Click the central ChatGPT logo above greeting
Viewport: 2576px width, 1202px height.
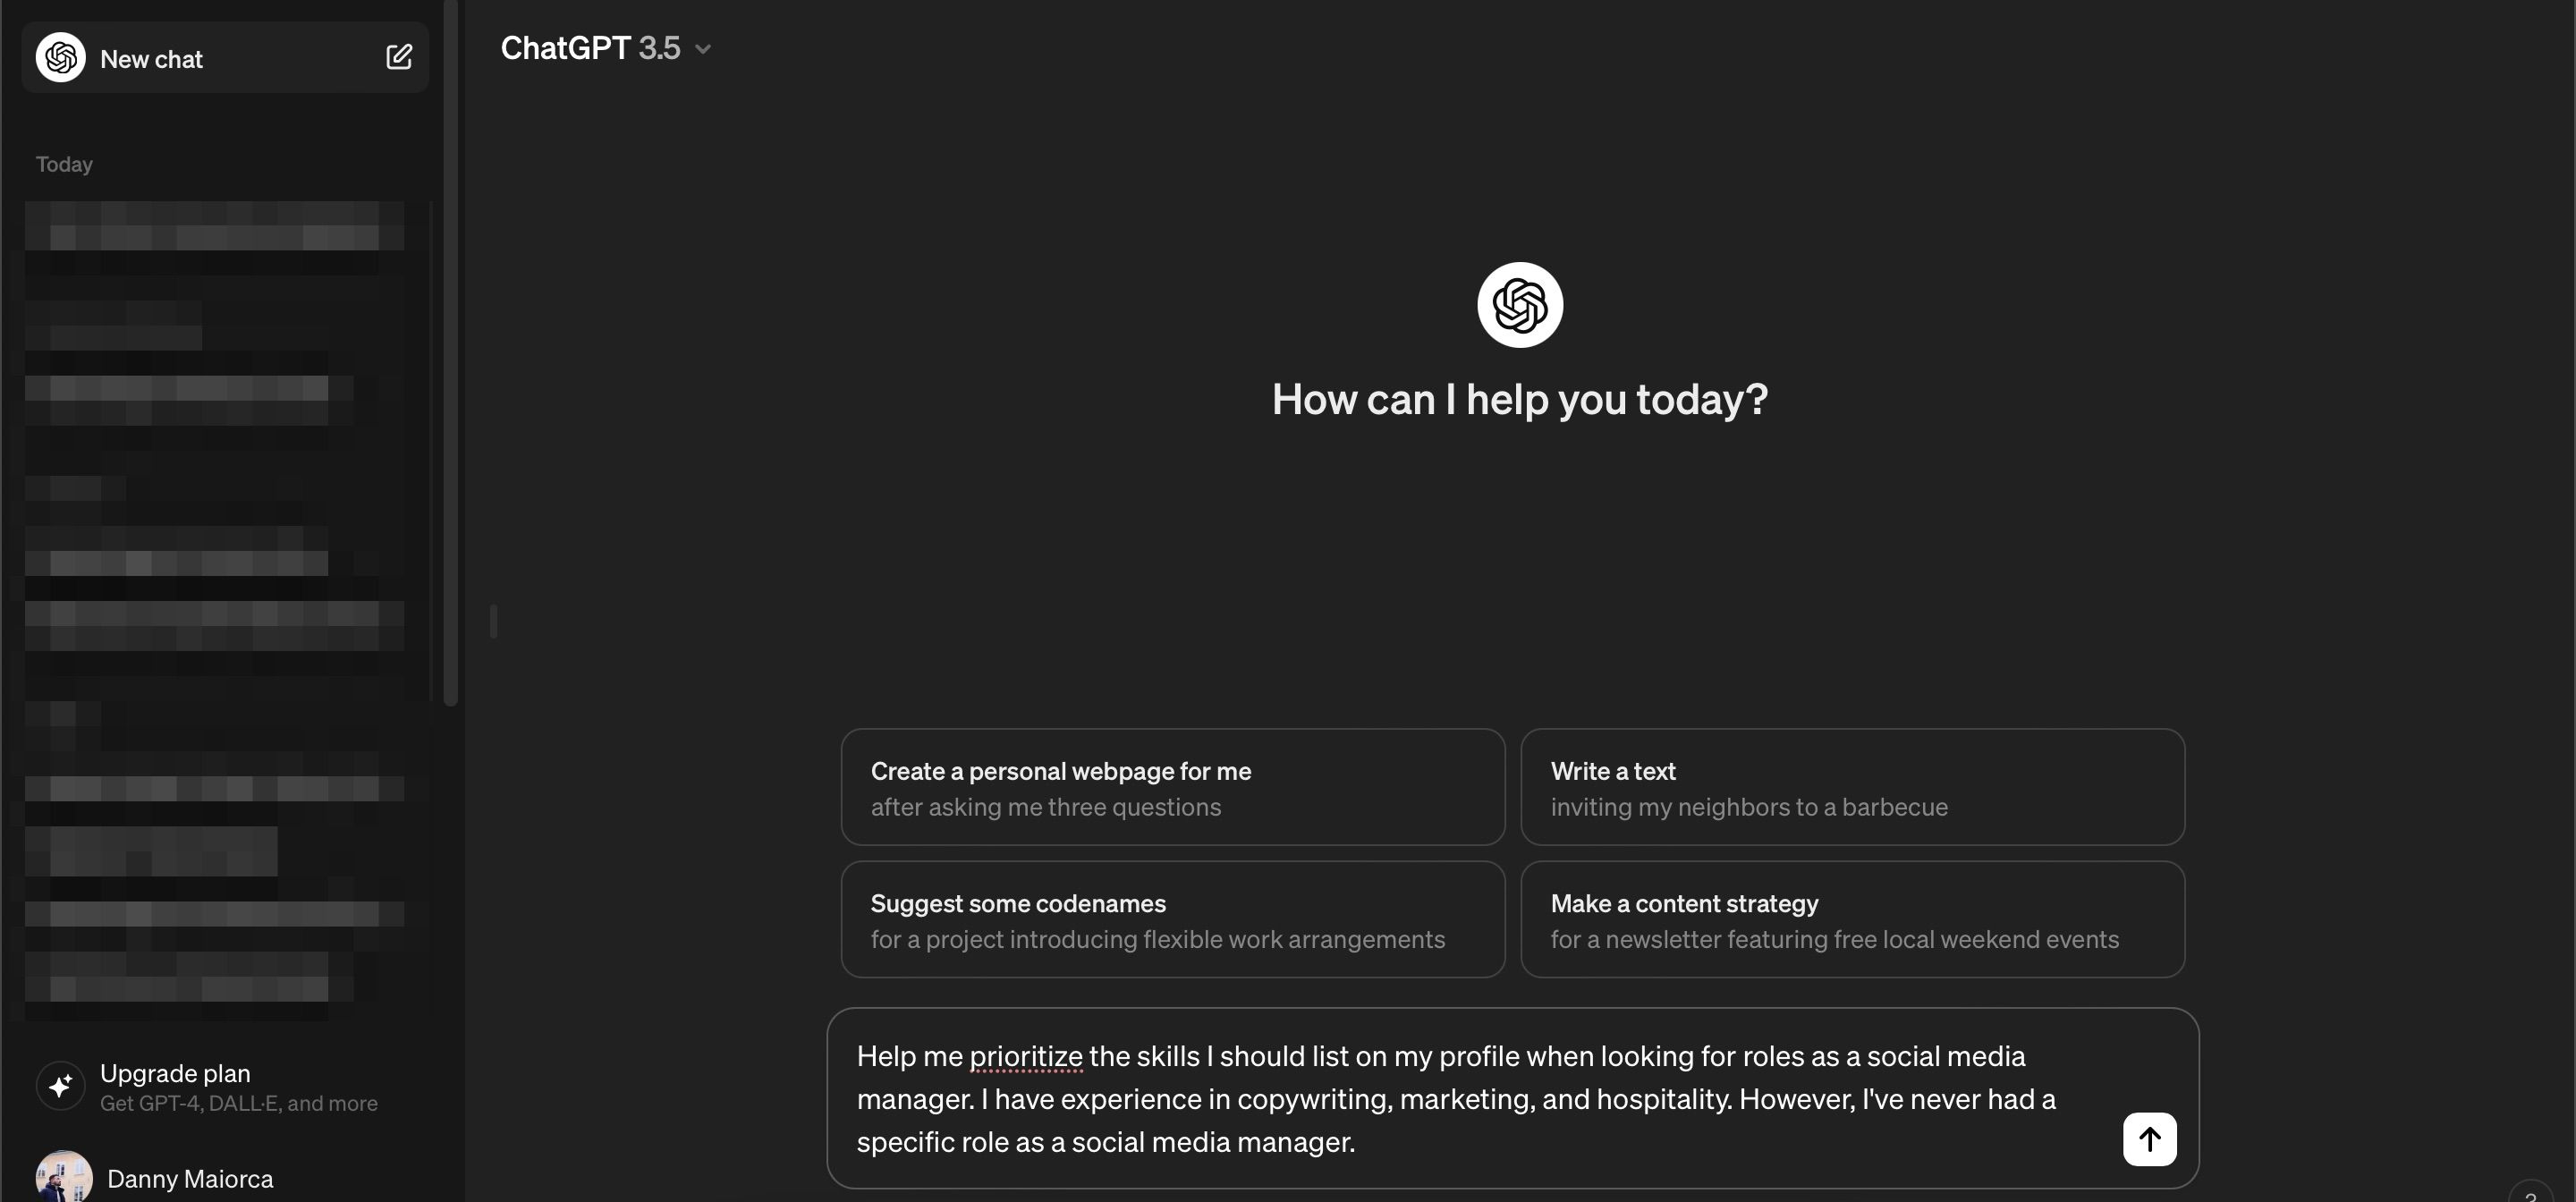tap(1520, 305)
